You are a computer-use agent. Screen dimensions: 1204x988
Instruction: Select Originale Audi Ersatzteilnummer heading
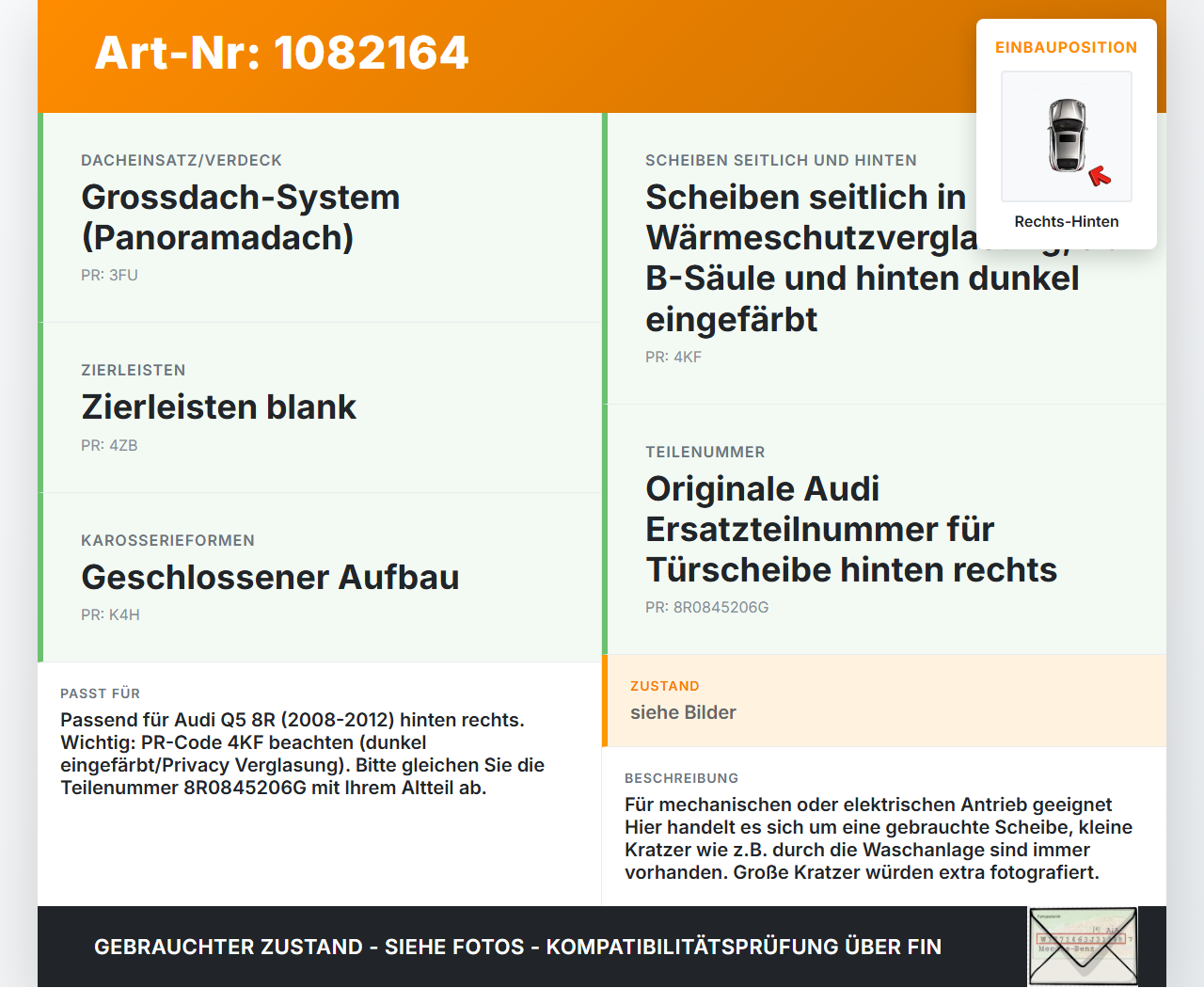pyautogui.click(x=851, y=529)
